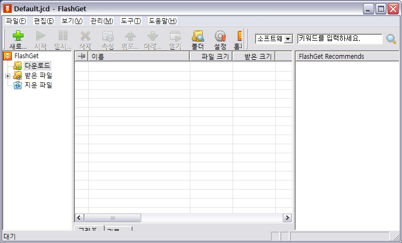Image resolution: width=402 pixels, height=243 pixels.
Task: Open Properties (속성) from toolbar
Action: [x=108, y=40]
